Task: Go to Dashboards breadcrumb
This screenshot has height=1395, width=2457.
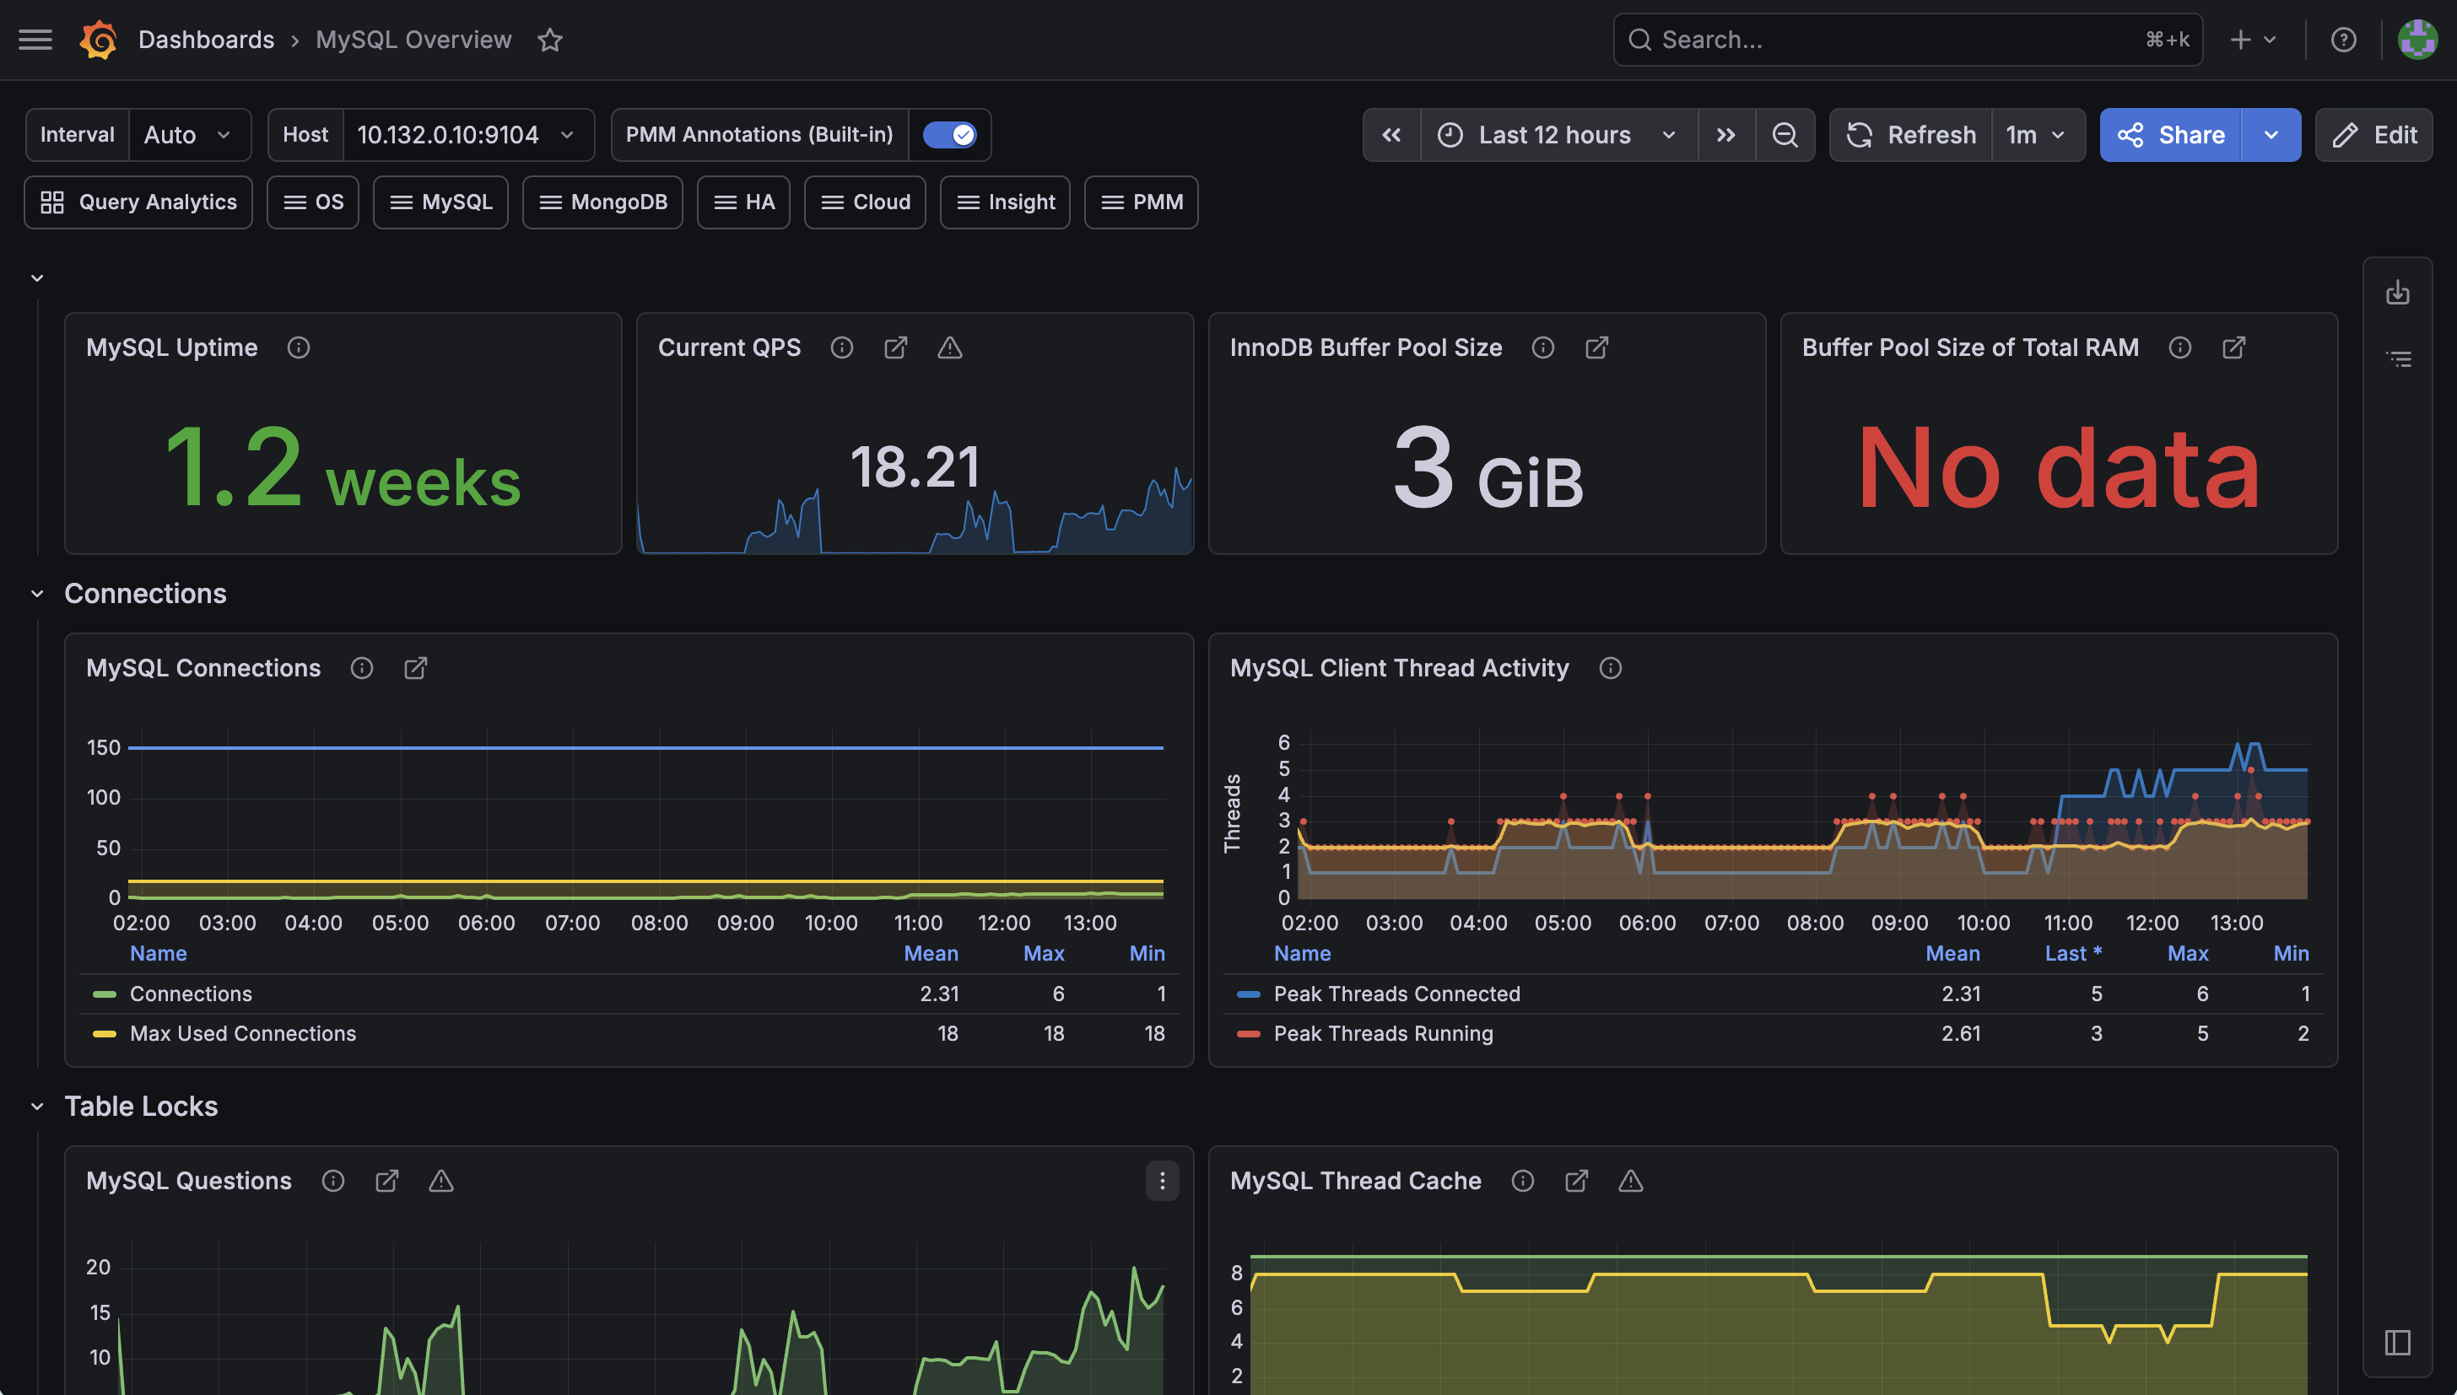Action: coord(206,40)
